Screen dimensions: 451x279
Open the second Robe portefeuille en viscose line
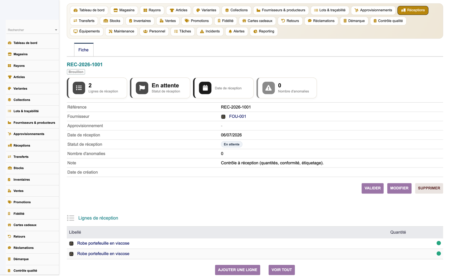[103, 254]
